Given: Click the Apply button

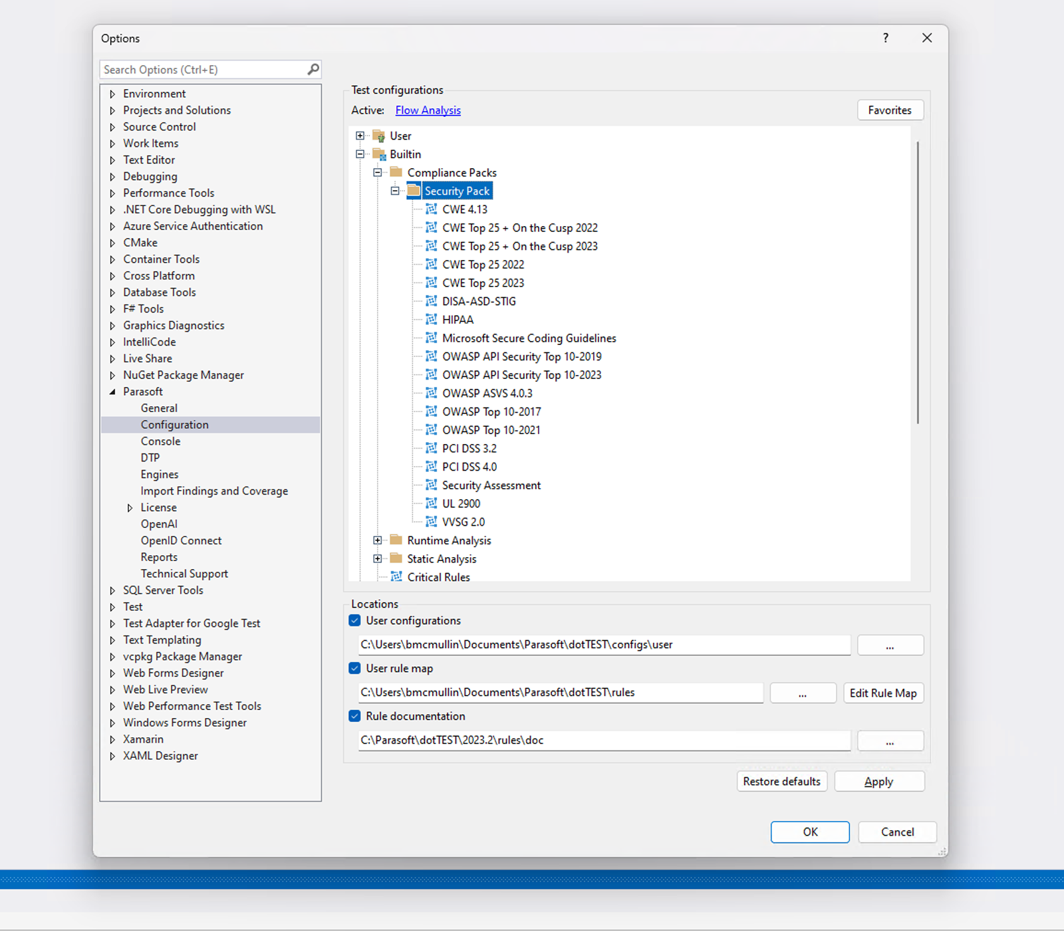Looking at the screenshot, I should pyautogui.click(x=879, y=781).
